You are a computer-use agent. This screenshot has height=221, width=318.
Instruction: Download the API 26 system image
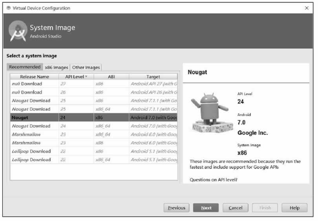[31, 93]
